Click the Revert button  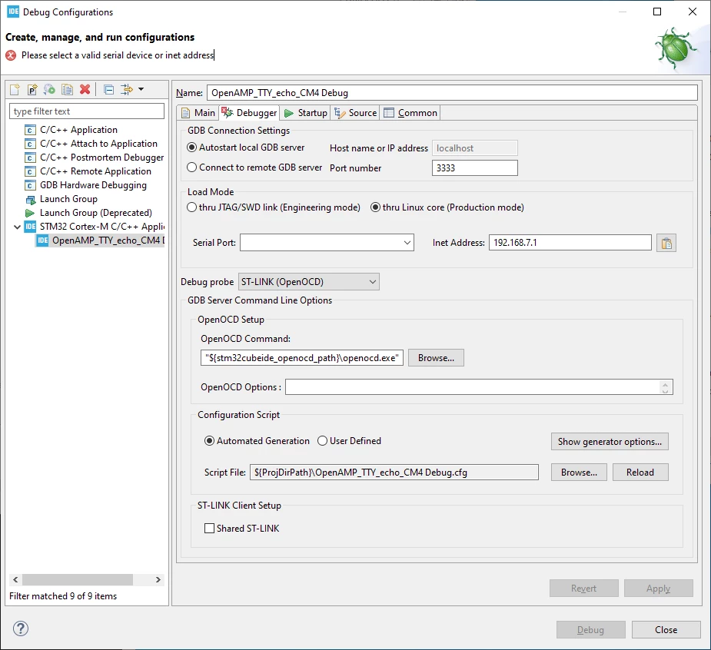[x=584, y=589]
